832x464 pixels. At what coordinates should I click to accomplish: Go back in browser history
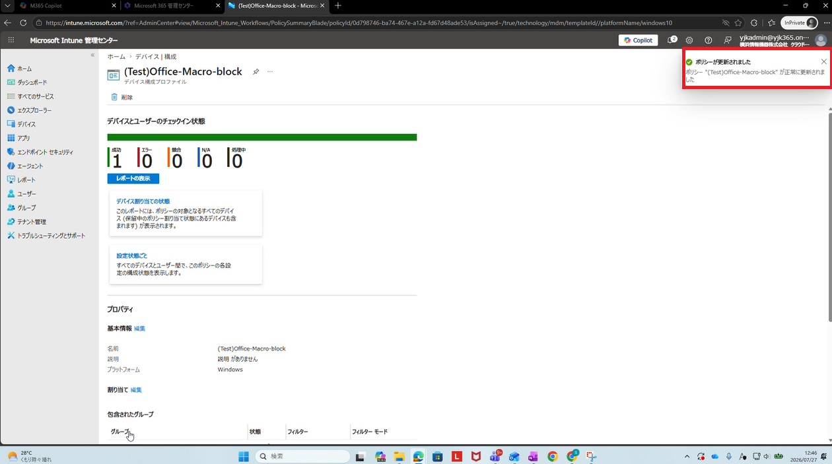(8, 22)
